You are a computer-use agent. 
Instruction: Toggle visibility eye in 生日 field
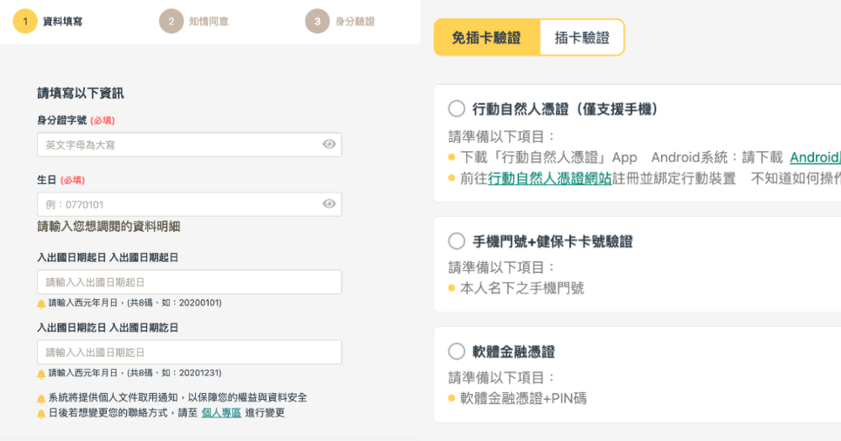coord(330,203)
